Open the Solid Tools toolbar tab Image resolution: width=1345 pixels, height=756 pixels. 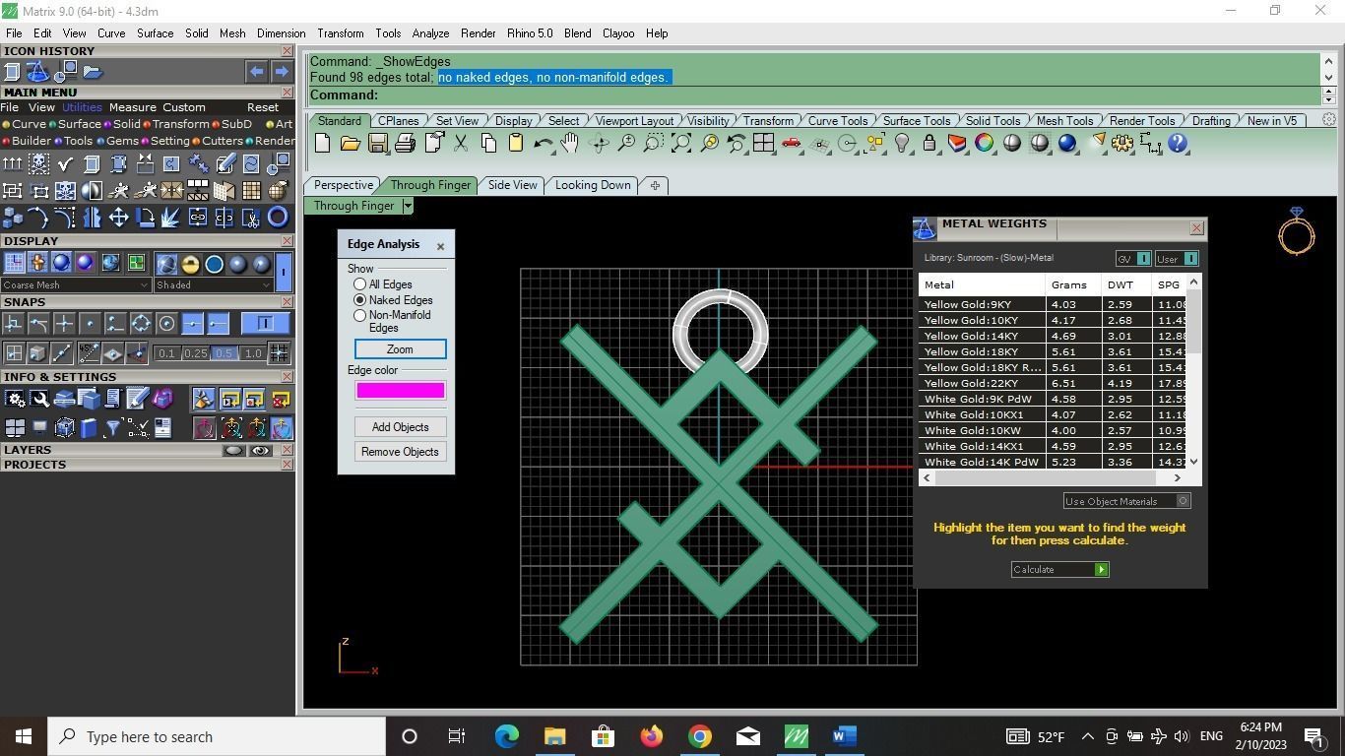click(993, 121)
